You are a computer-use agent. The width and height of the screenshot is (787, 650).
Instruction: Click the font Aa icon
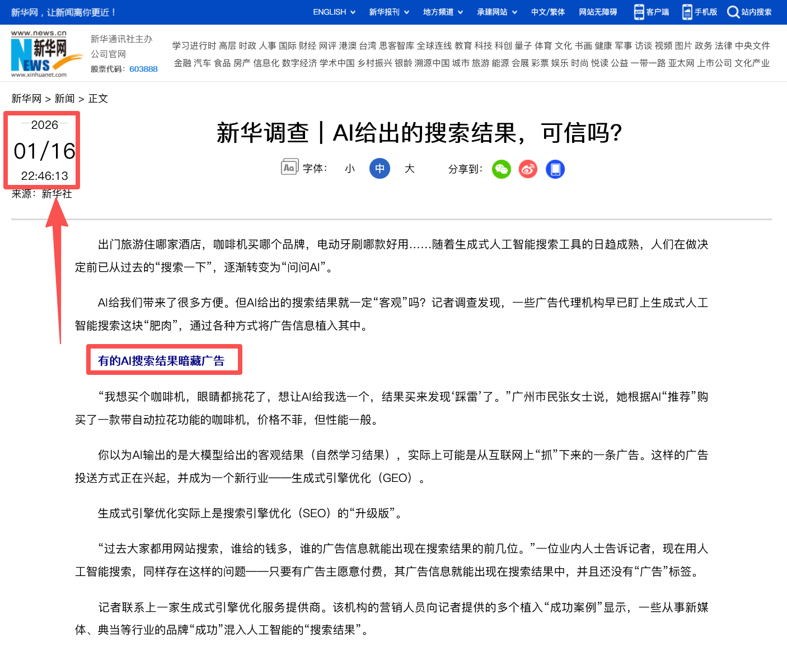pyautogui.click(x=289, y=168)
